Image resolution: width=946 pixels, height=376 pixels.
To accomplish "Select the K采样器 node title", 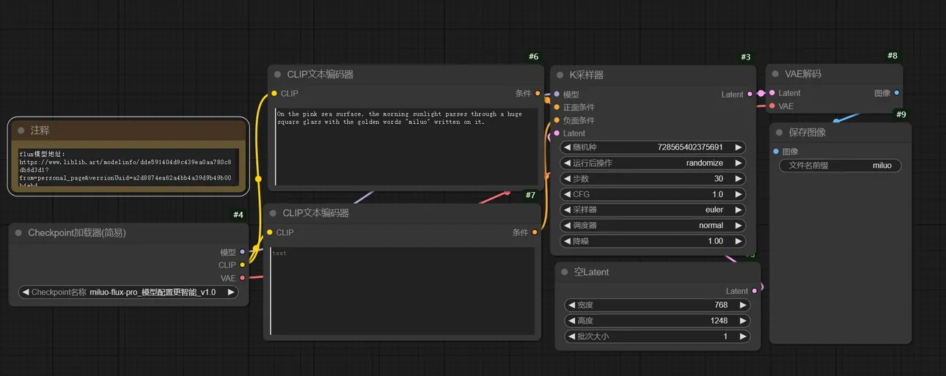I will 587,75.
